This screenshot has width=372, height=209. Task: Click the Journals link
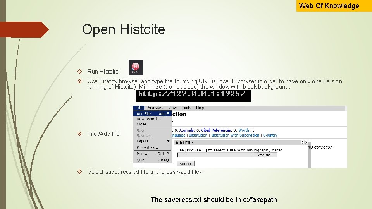[187, 130]
